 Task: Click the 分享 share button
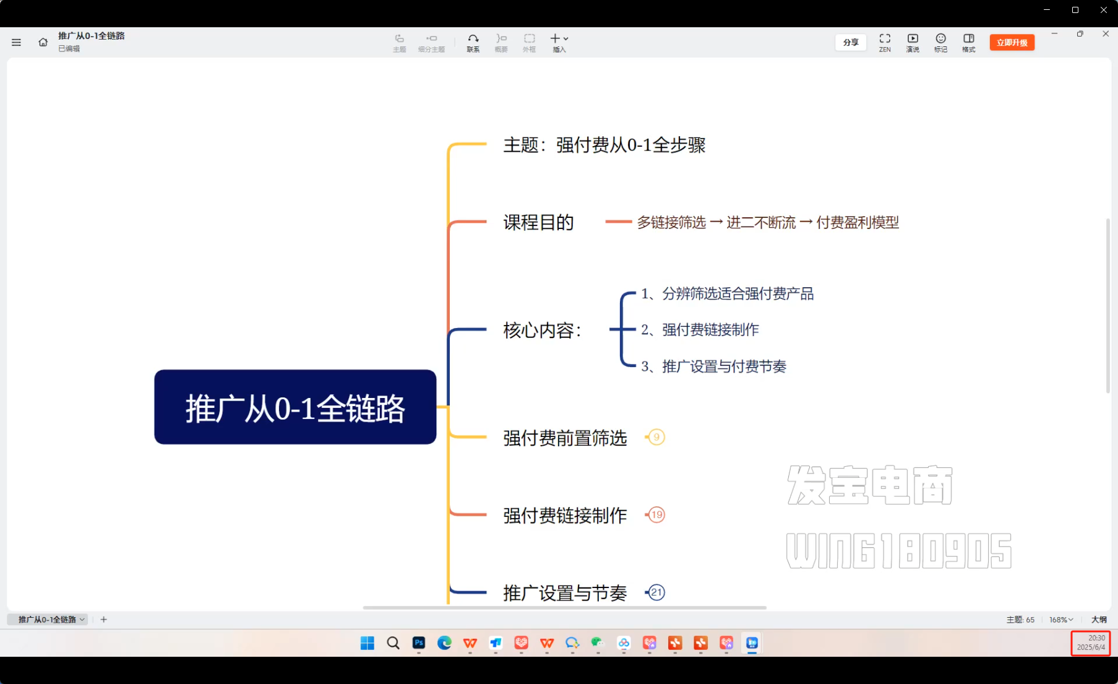point(850,42)
